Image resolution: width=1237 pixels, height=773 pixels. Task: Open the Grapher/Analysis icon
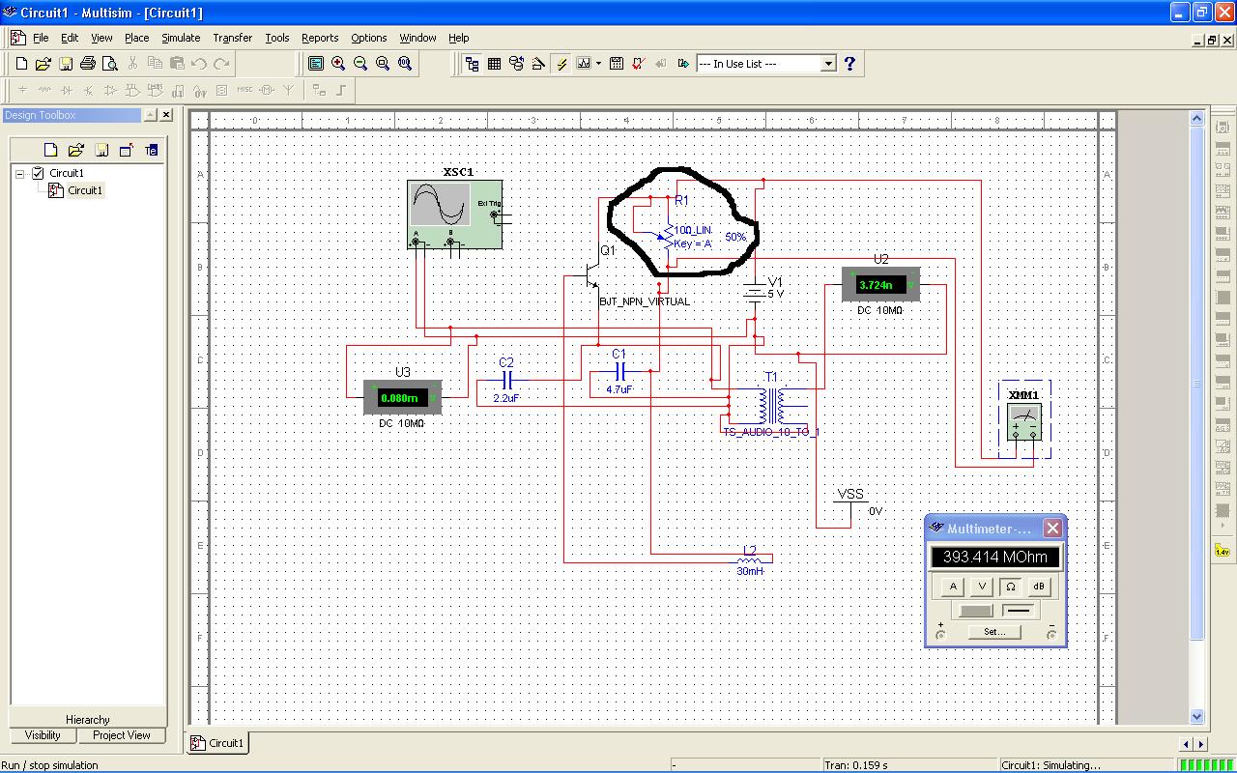[x=584, y=64]
